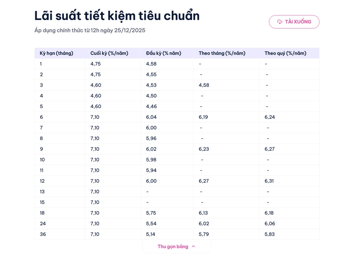Click the effective date subtitle text
This screenshot has height=262, width=349.
click(x=90, y=30)
